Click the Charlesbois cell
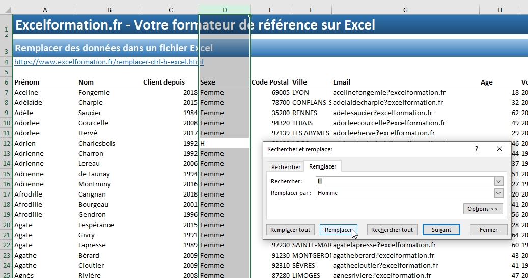Viewport: 528px width, 278px height. pyautogui.click(x=109, y=143)
